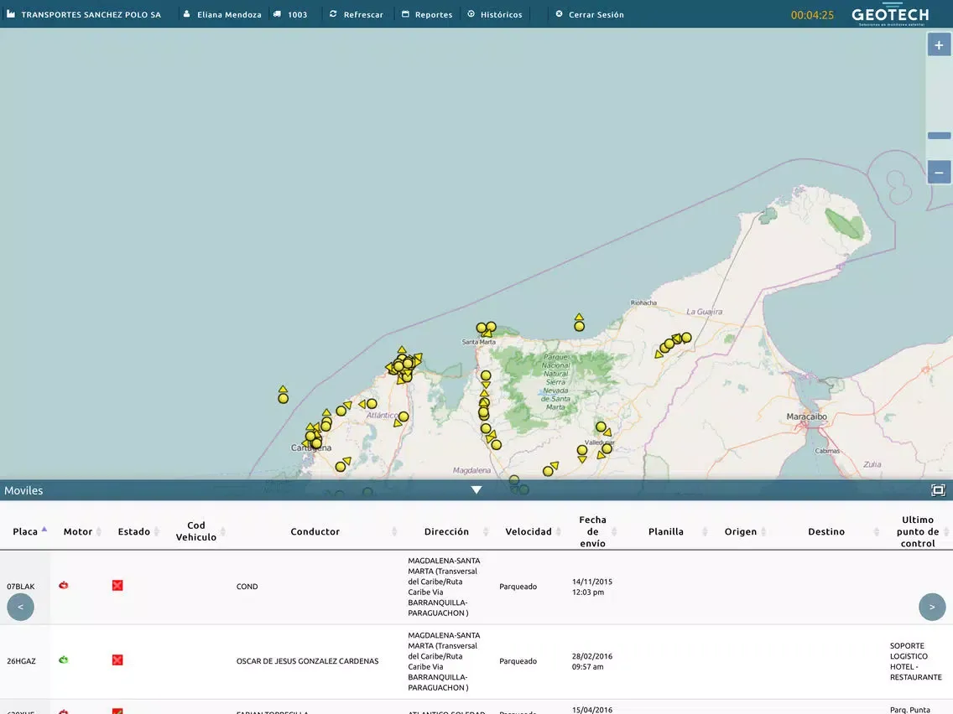Click the Refrescar refresh icon
The width and height of the screenshot is (953, 714).
[333, 14]
